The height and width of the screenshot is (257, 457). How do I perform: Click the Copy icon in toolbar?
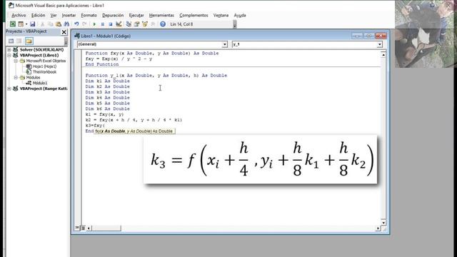point(51,24)
